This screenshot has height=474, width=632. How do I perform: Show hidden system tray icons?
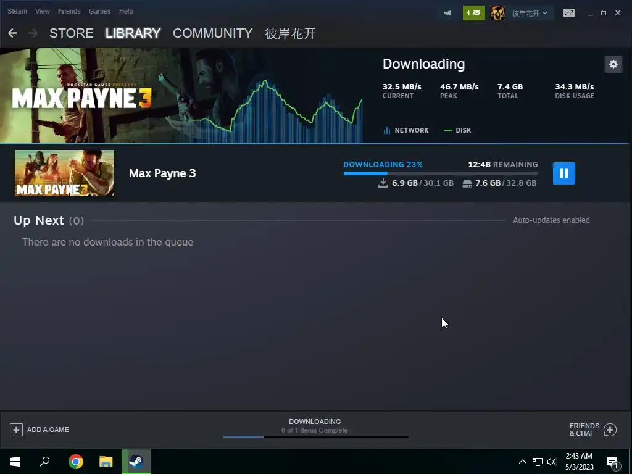[522, 462]
